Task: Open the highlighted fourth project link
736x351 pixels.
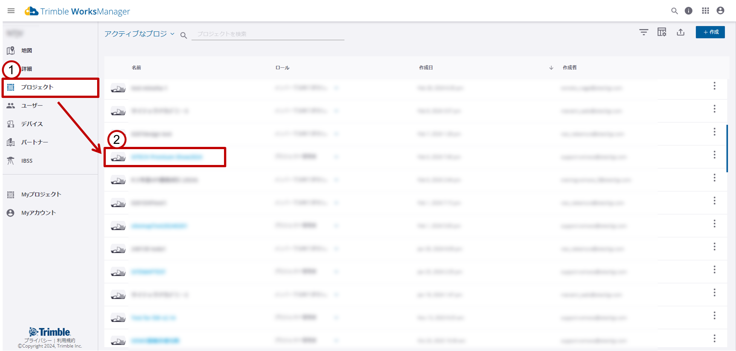Action: [167, 157]
